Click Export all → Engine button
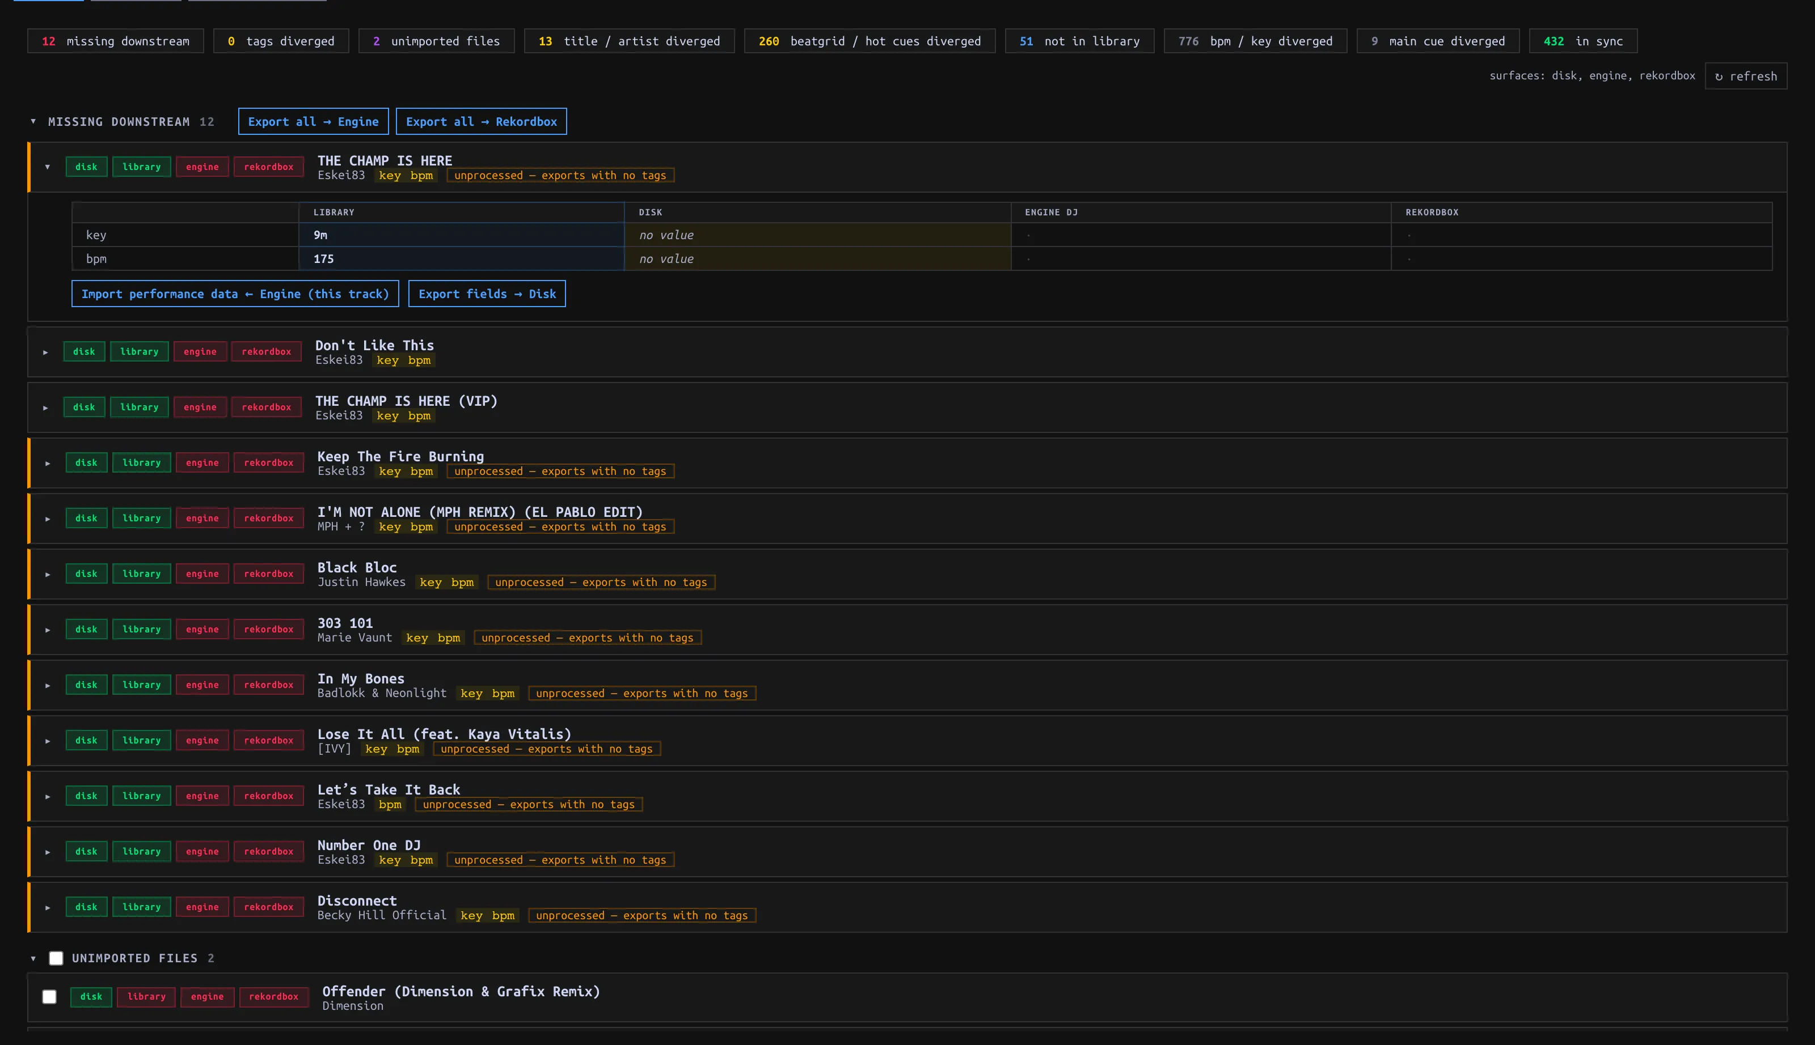The width and height of the screenshot is (1815, 1045). pyautogui.click(x=313, y=121)
